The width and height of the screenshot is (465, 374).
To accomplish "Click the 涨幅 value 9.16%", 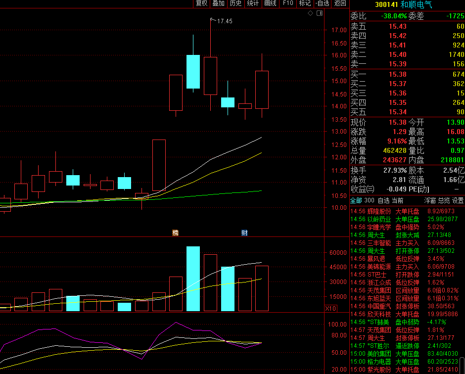I will (397, 141).
